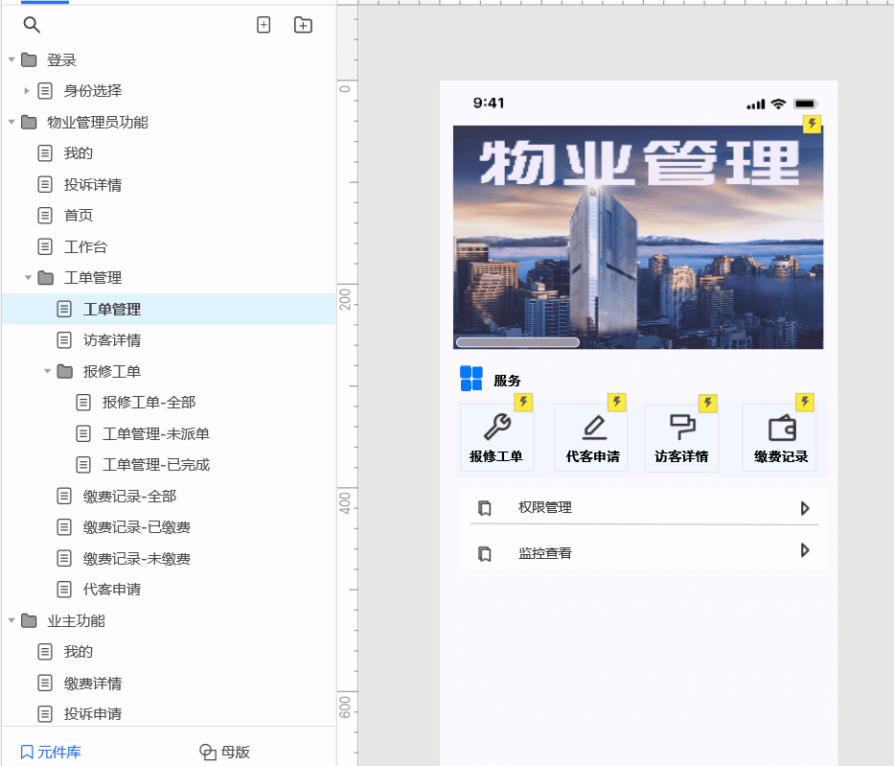Open the 投诉申请 page

(x=93, y=713)
